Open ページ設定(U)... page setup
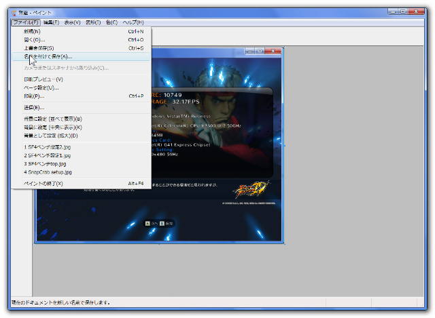This screenshot has width=435, height=318. click(81, 88)
